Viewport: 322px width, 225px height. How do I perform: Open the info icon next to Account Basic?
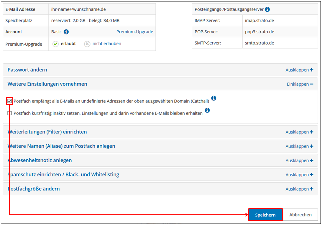pos(65,32)
